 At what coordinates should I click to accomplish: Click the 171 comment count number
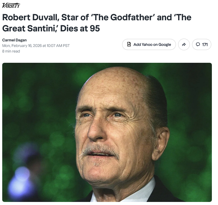coord(205,44)
